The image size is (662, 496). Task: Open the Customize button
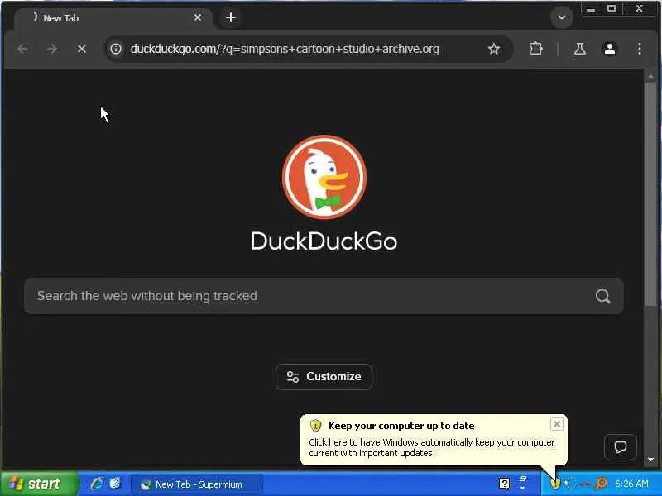(x=324, y=376)
